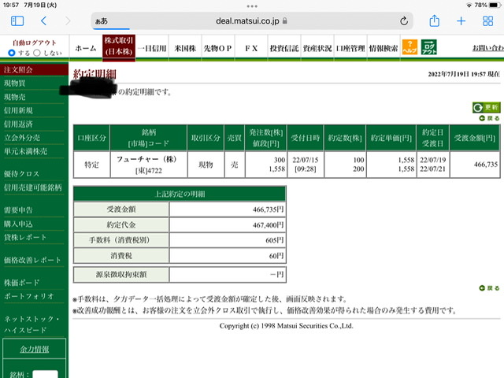Switch to 米国株 tab
The height and width of the screenshot is (378, 504).
tap(185, 48)
